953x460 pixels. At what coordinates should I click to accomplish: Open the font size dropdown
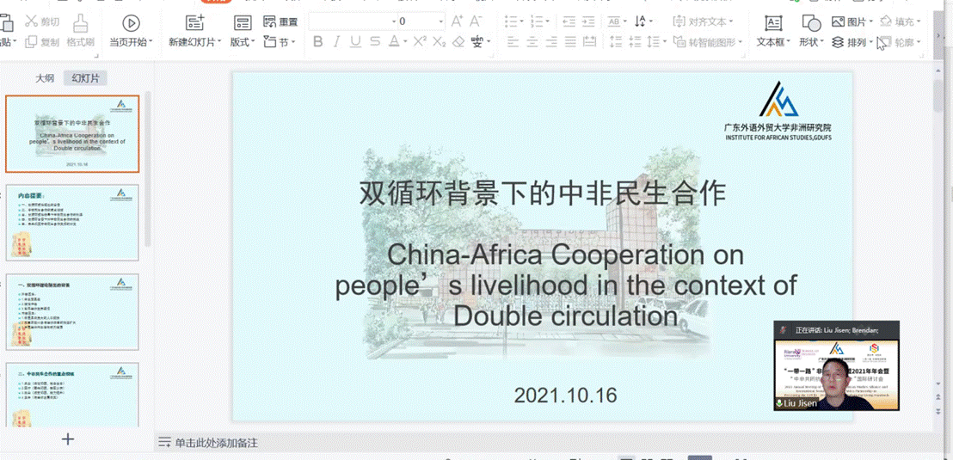pyautogui.click(x=441, y=21)
